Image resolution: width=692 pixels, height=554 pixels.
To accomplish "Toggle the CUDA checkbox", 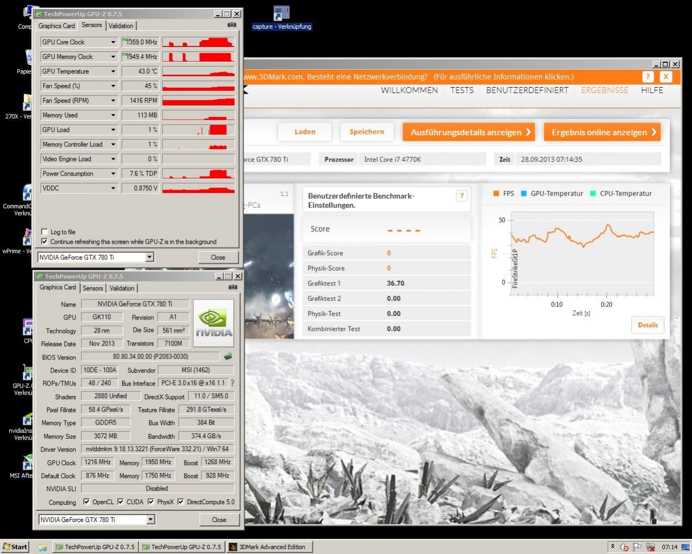I will 121,501.
